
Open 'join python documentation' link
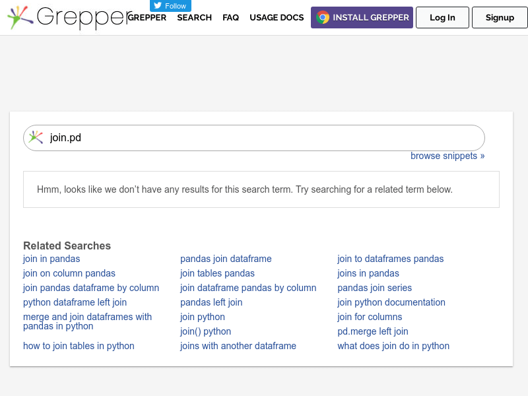(x=391, y=302)
